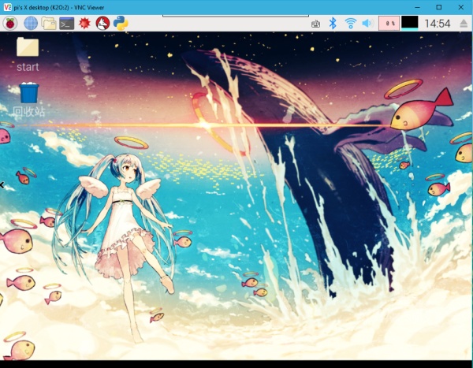This screenshot has height=368, width=473.
Task: Maximize the VNC Viewer window
Action: [x=439, y=7]
